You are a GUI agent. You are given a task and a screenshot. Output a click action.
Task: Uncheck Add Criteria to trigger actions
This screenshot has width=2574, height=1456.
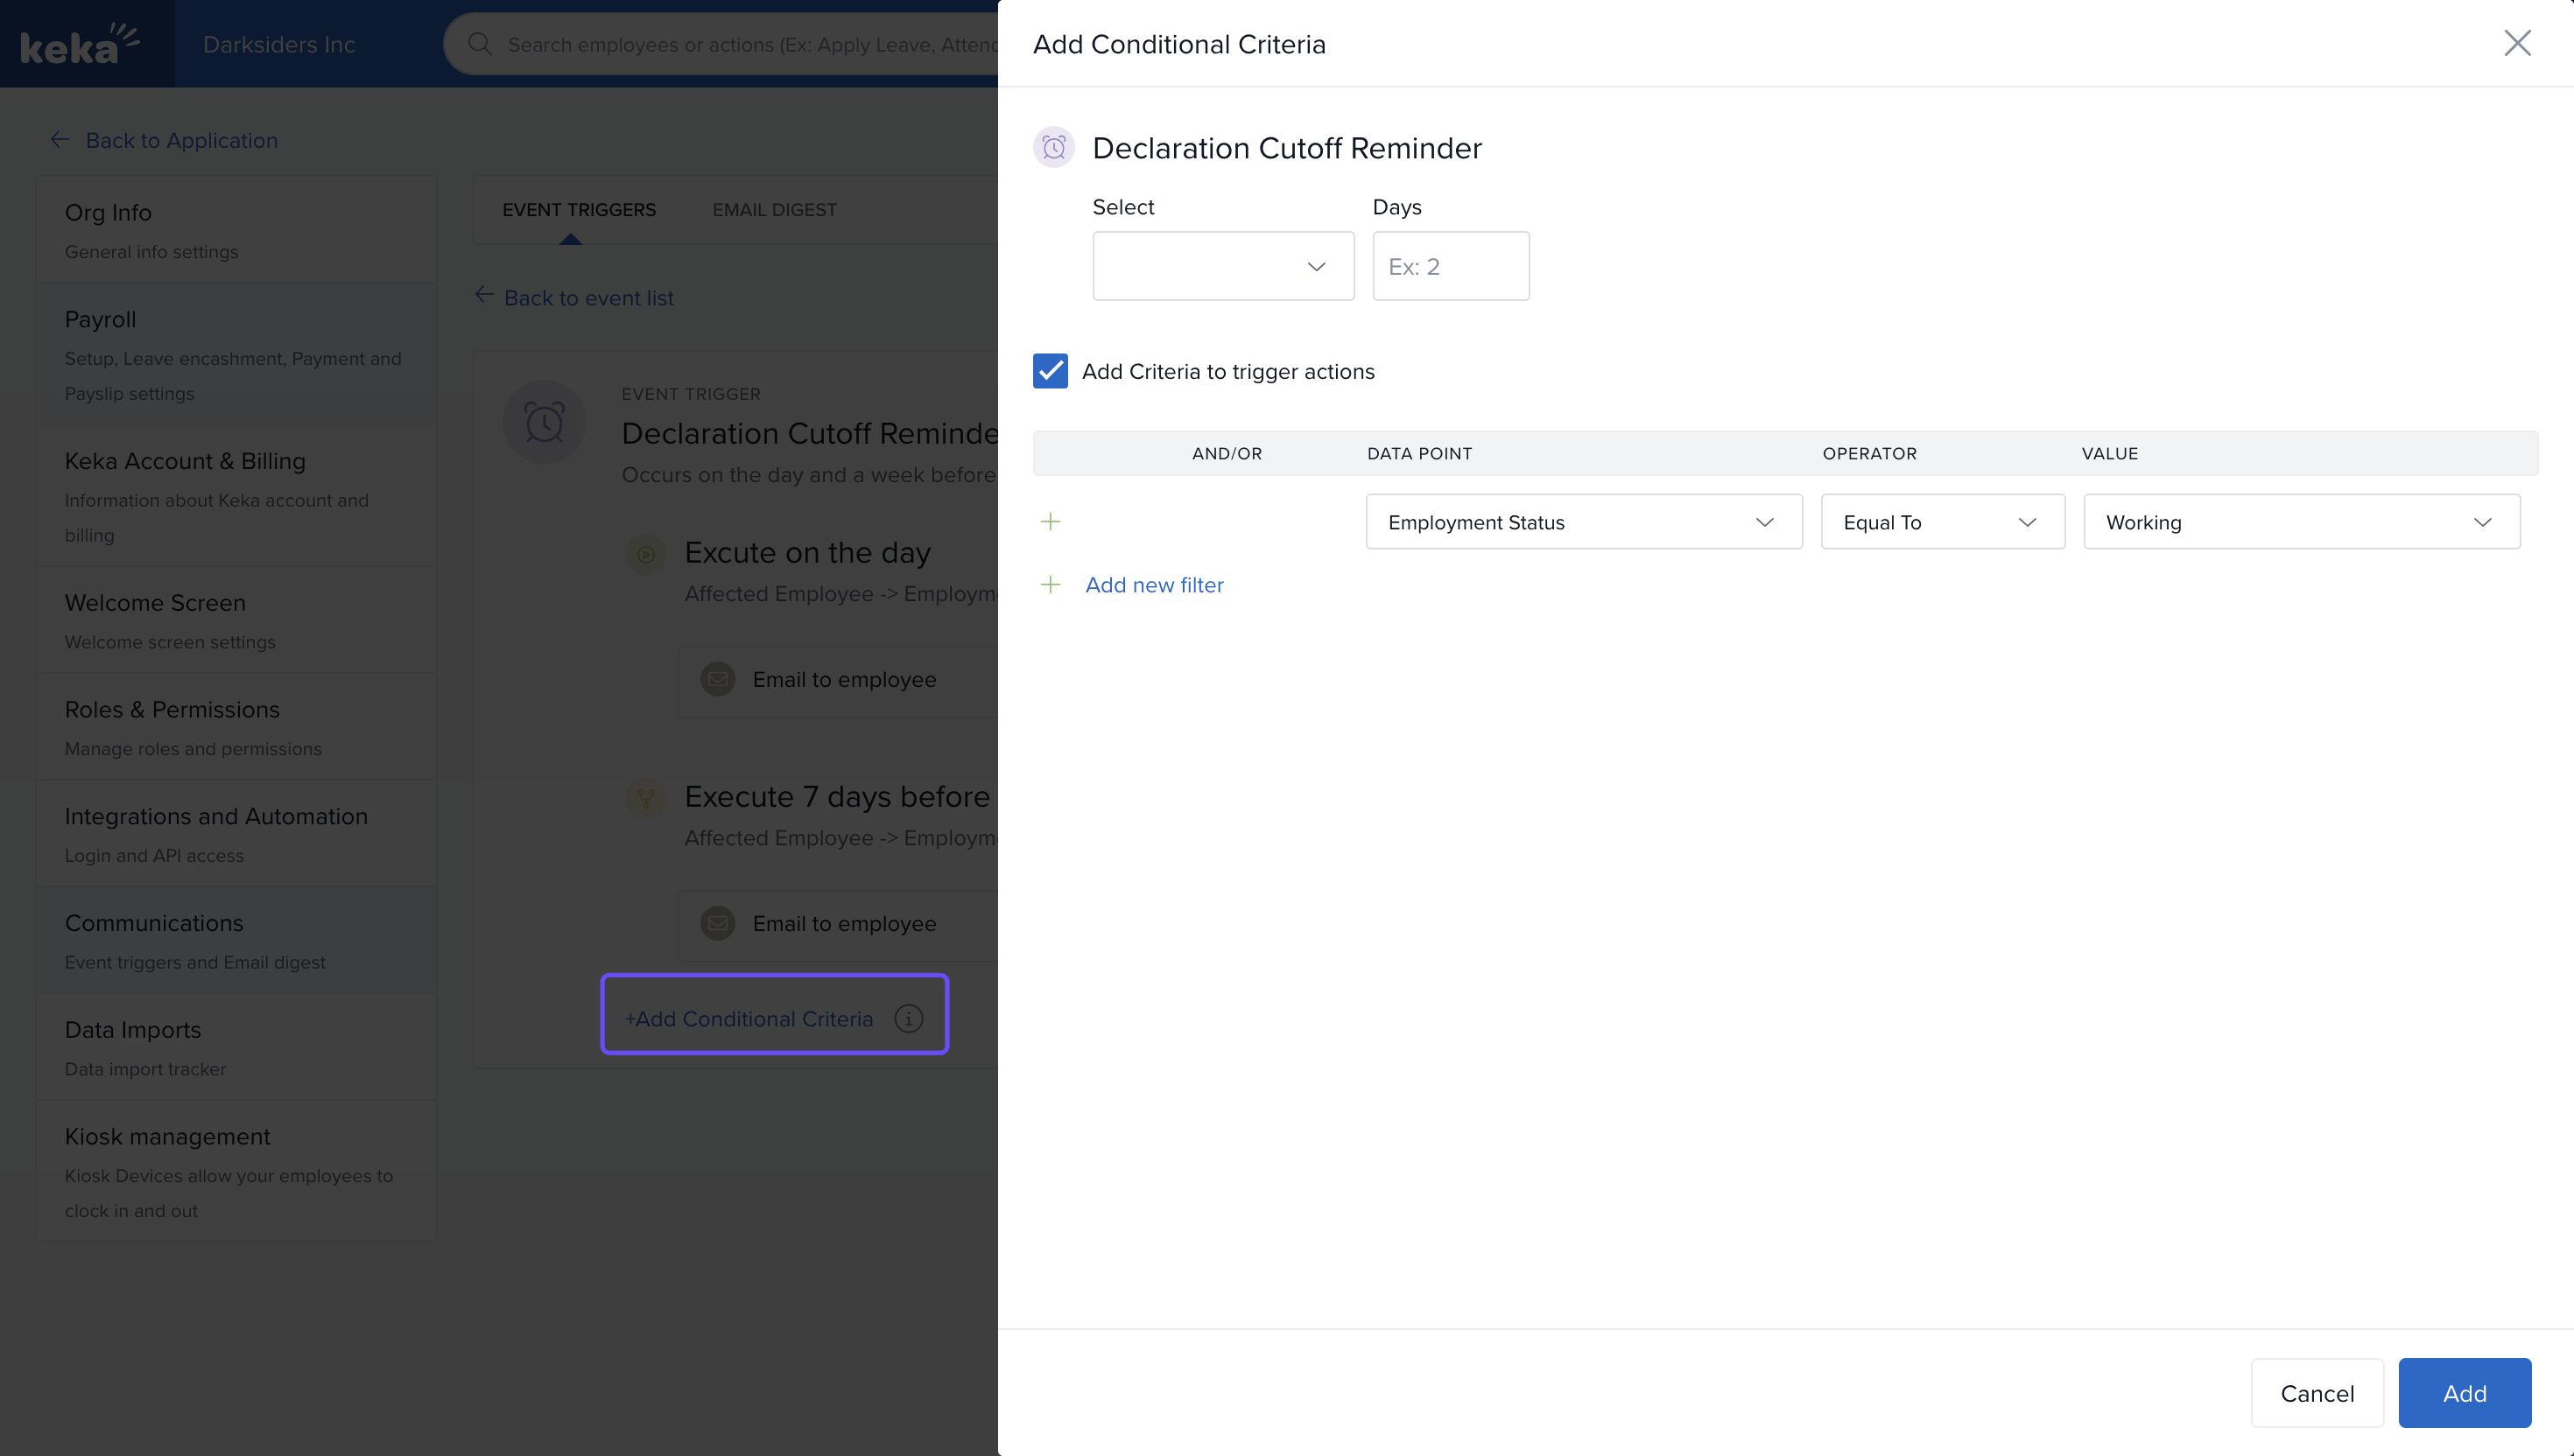point(1050,371)
